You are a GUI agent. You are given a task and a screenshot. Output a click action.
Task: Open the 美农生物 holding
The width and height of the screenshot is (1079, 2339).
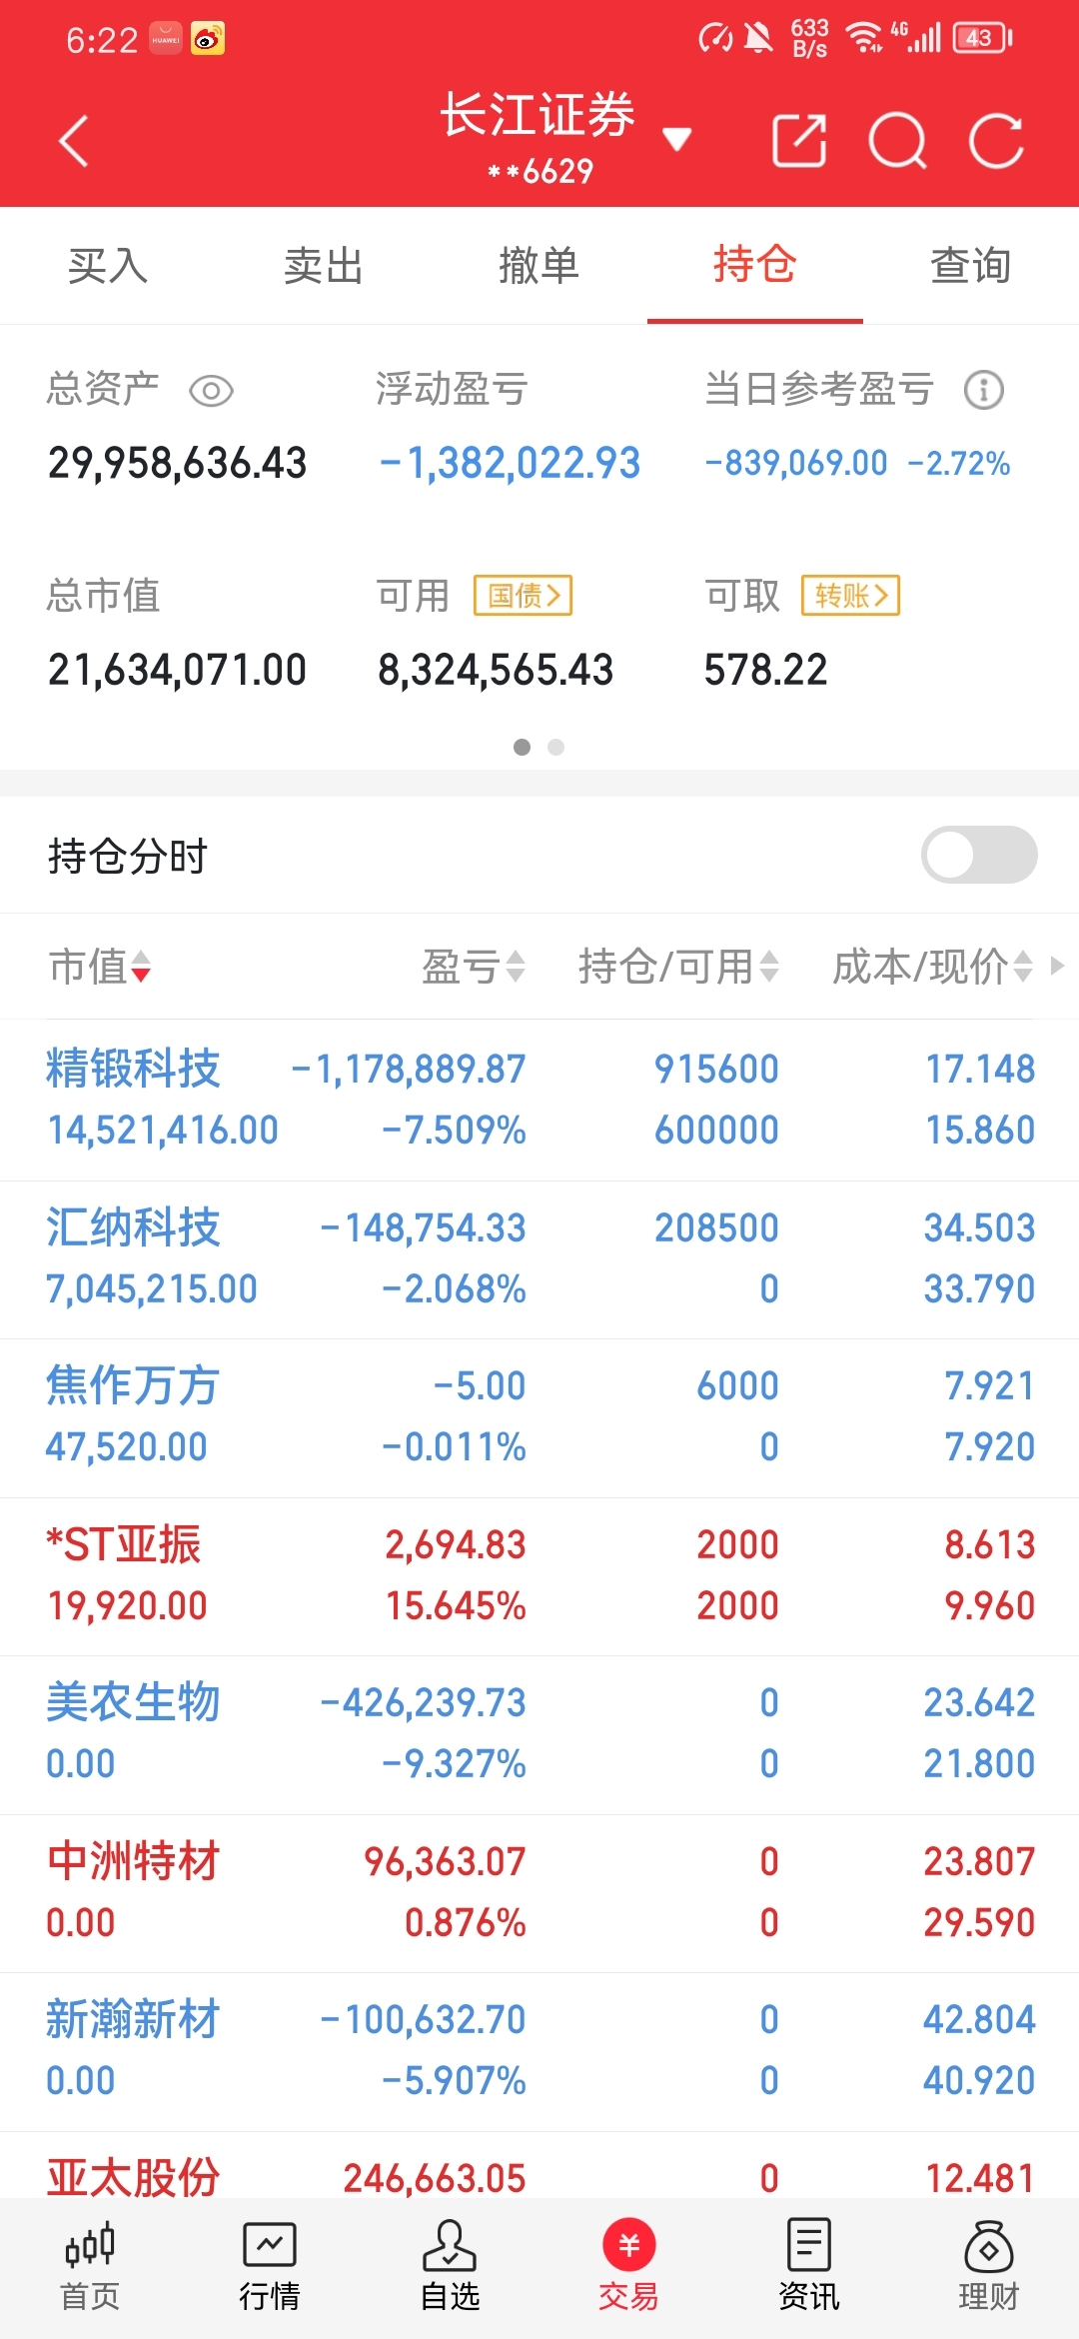click(539, 1734)
